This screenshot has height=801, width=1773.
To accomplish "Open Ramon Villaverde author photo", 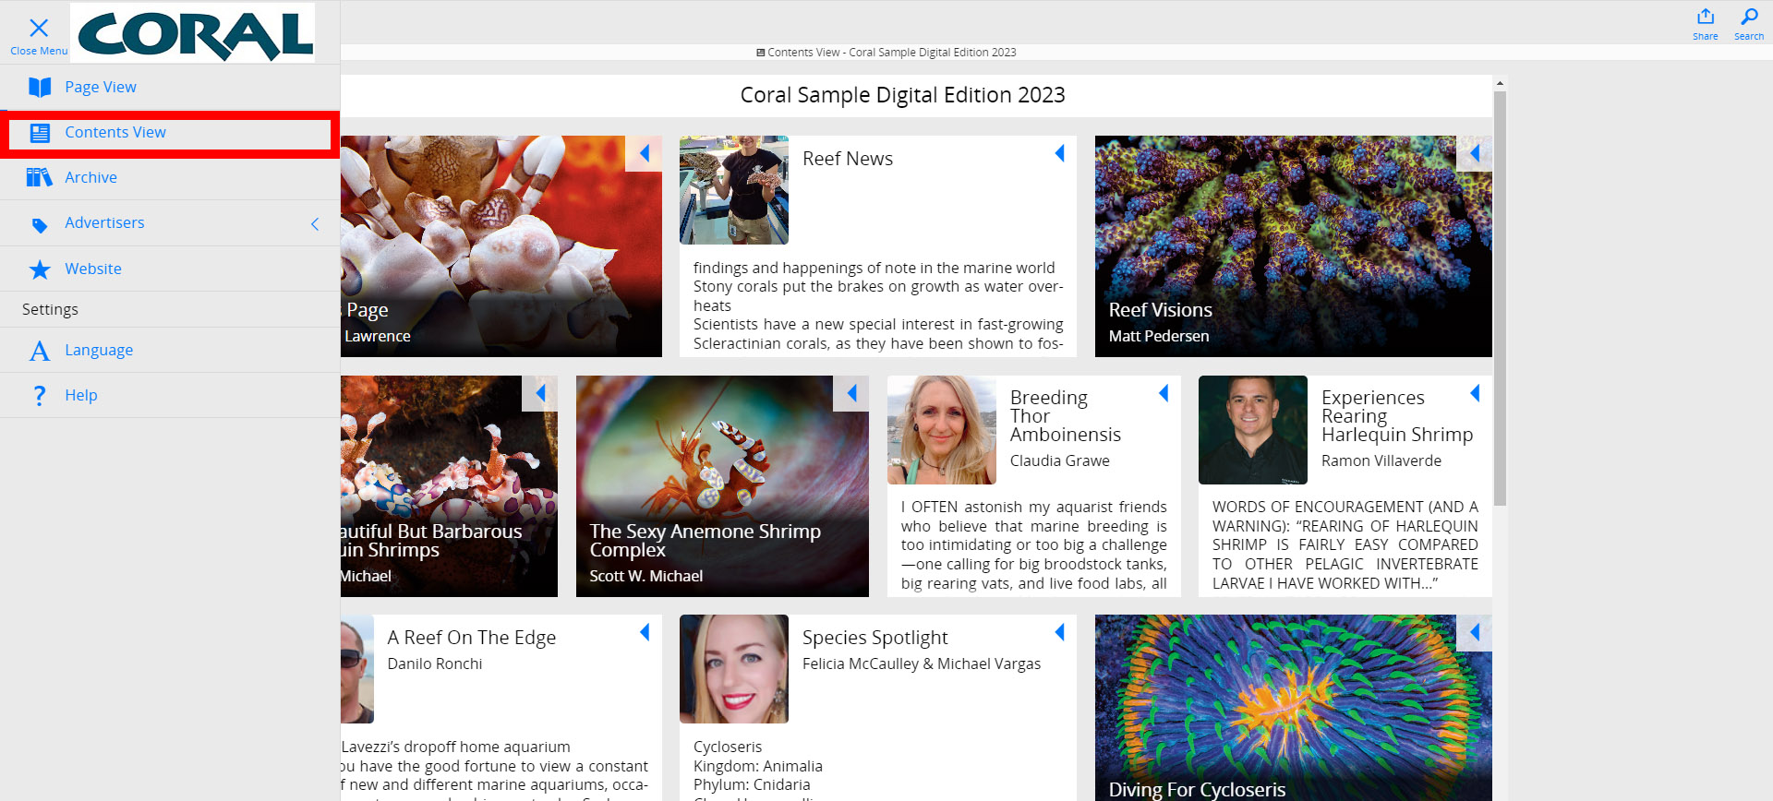I will click(x=1253, y=430).
